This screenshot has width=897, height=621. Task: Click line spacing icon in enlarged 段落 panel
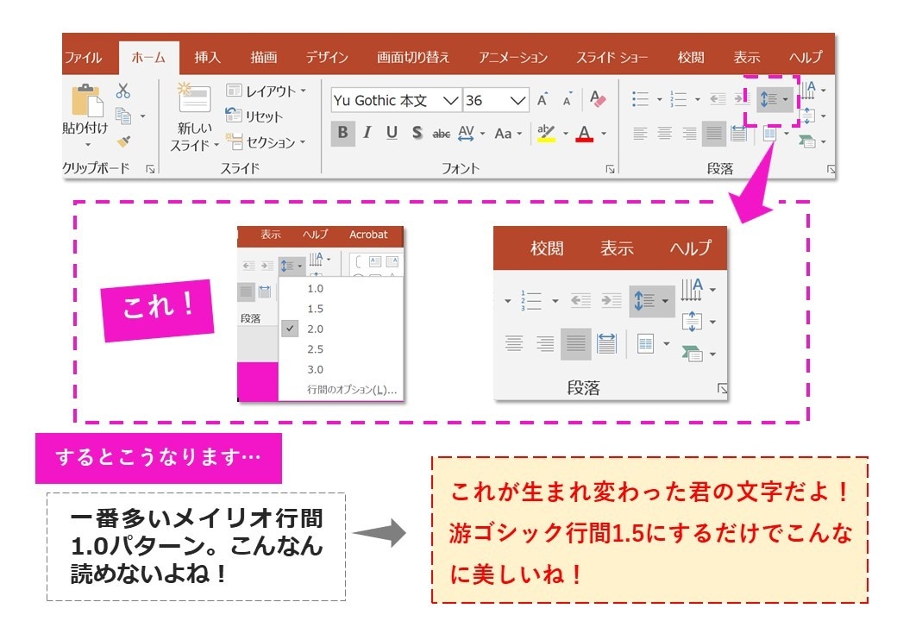[652, 301]
